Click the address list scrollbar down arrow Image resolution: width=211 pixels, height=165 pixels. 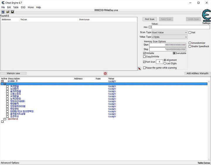(x=209, y=159)
